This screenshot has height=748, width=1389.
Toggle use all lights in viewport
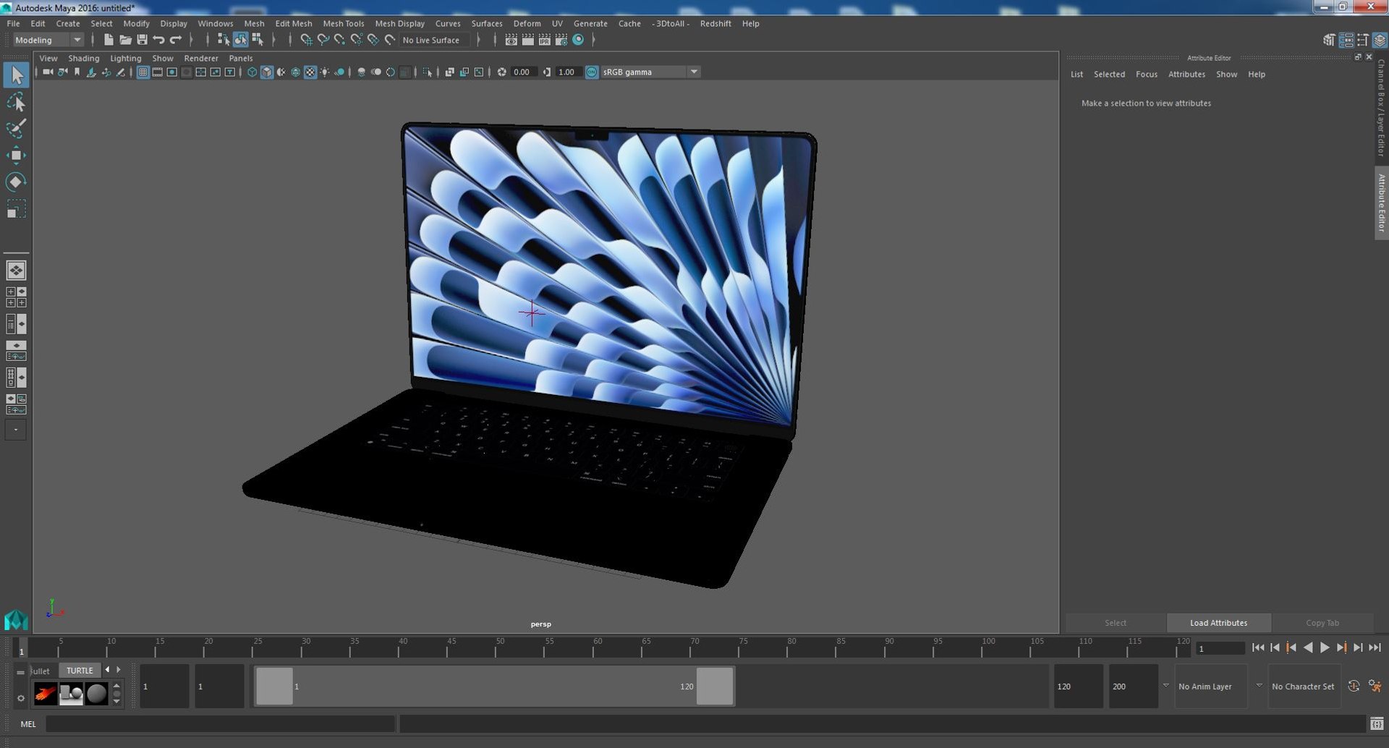325,72
